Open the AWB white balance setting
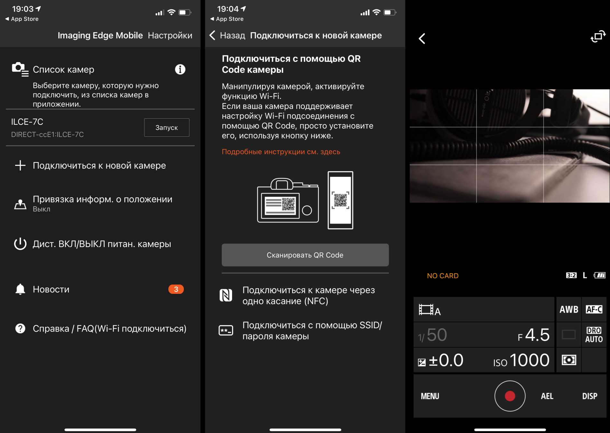This screenshot has width=610, height=433. 568,310
